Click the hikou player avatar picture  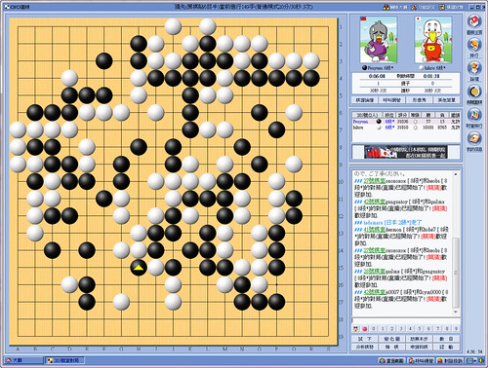pos(432,40)
